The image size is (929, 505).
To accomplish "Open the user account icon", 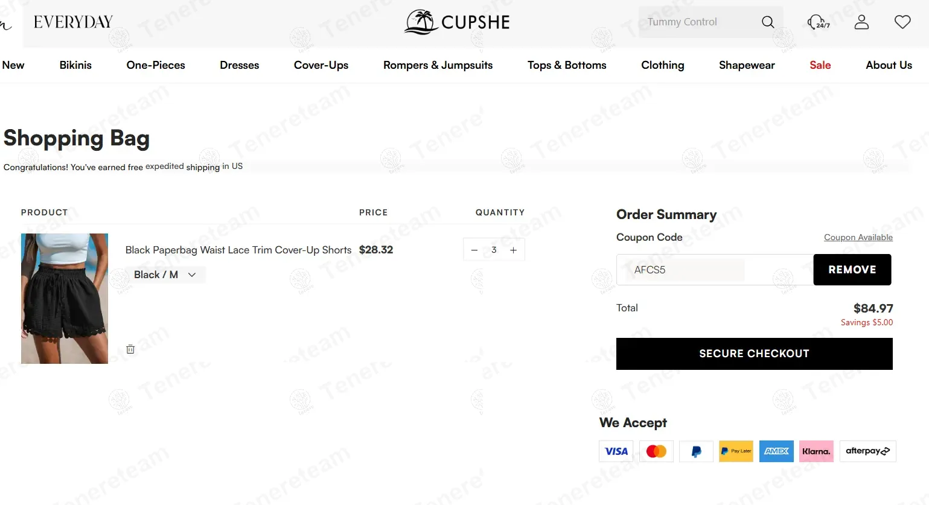I will (x=861, y=22).
